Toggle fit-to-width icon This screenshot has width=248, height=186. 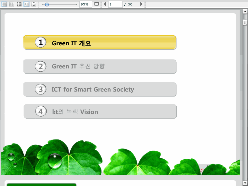[26, 4]
